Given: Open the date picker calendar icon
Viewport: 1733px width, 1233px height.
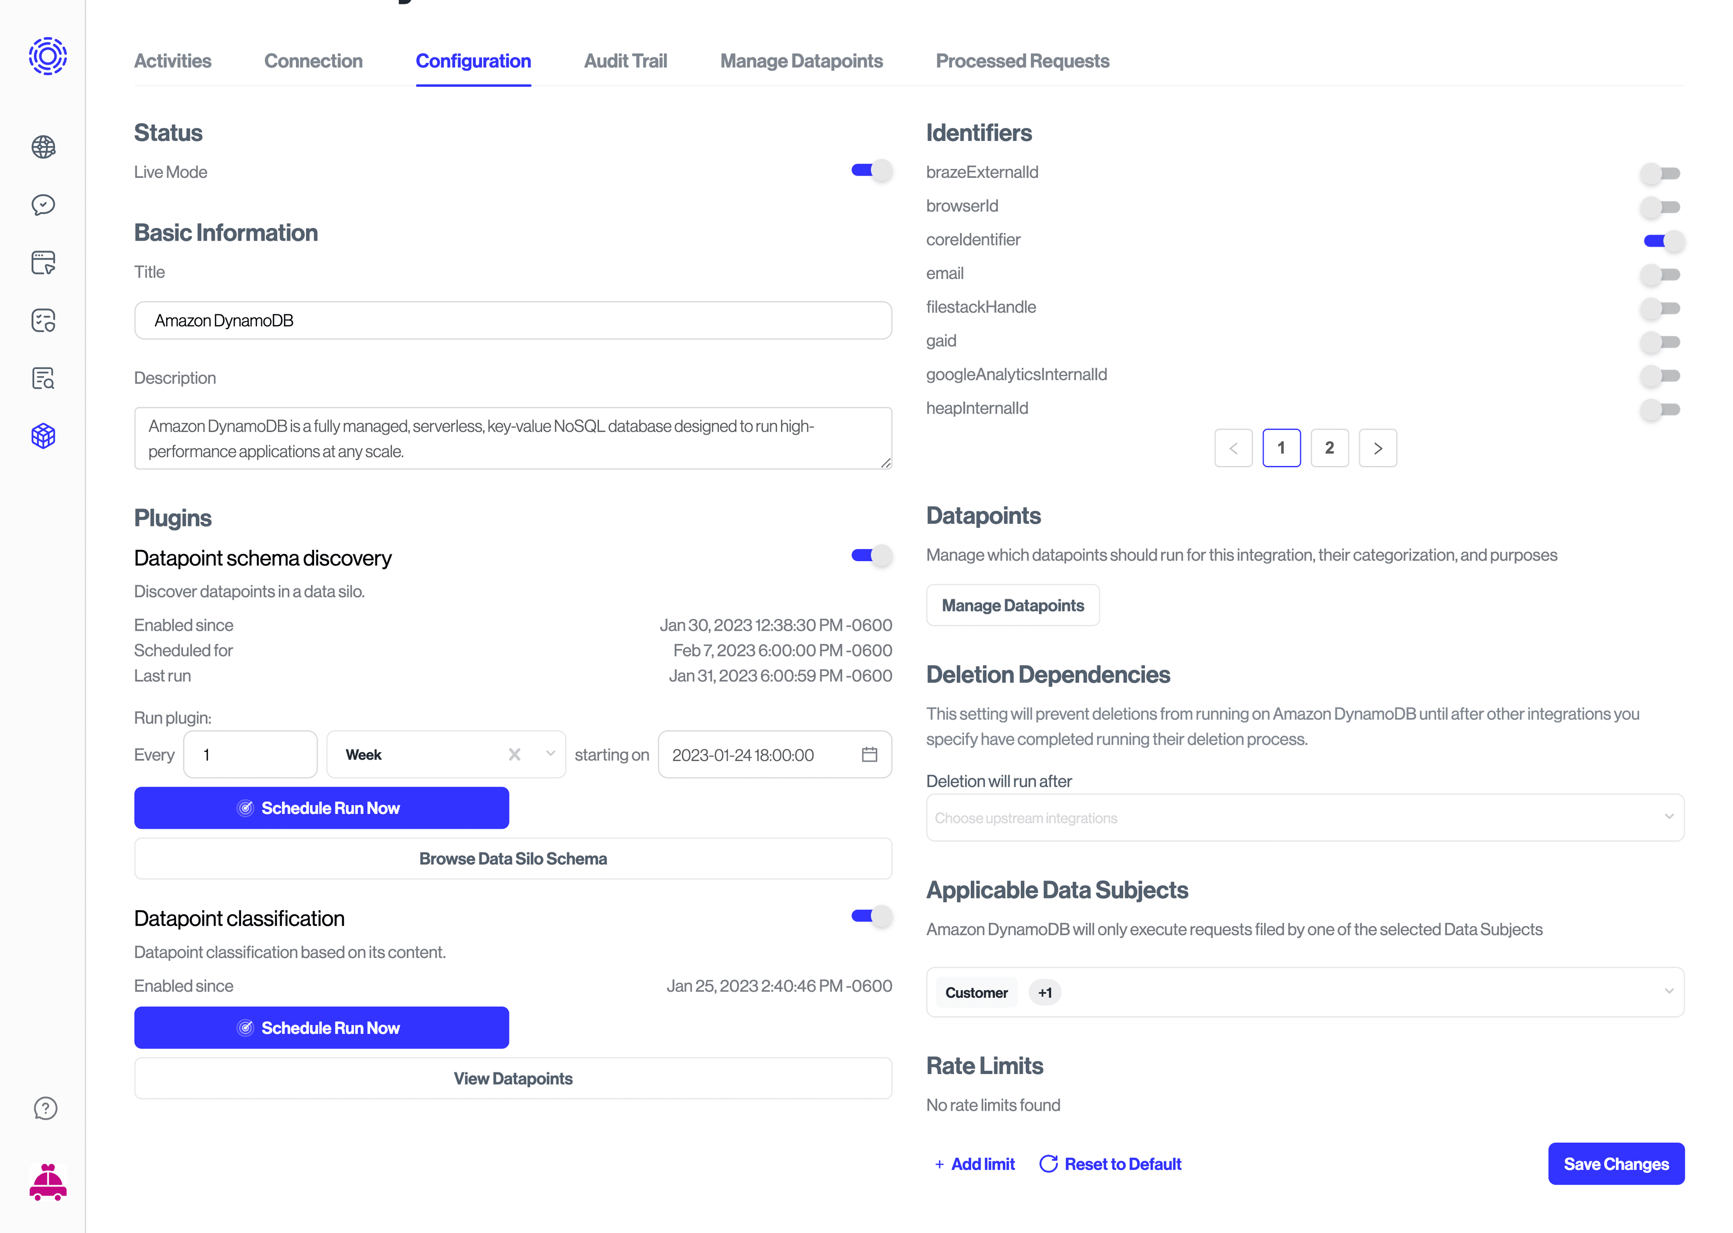Looking at the screenshot, I should 870,754.
